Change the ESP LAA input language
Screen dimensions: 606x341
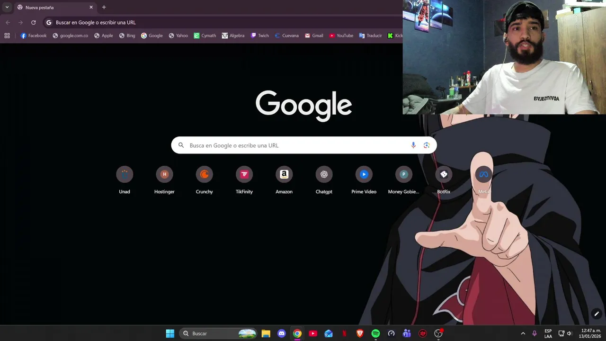coord(548,333)
